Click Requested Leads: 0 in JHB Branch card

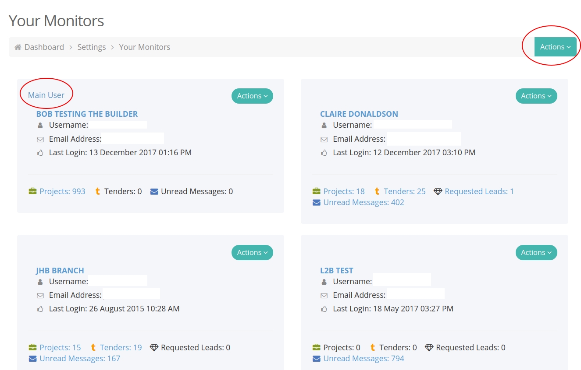[x=196, y=347]
